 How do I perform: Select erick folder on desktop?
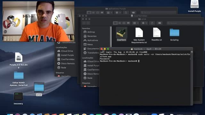[39, 89]
